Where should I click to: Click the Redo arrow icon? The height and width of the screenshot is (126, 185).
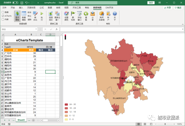[x=32, y=3]
